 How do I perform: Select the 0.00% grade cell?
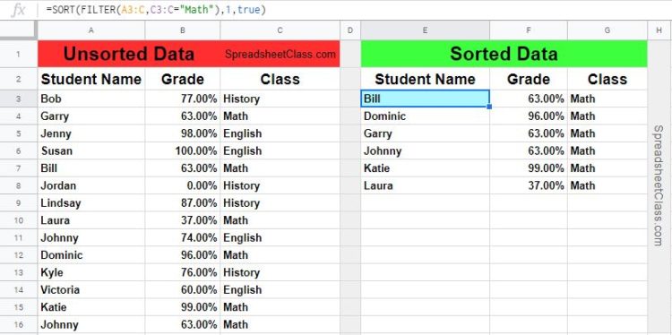click(183, 185)
